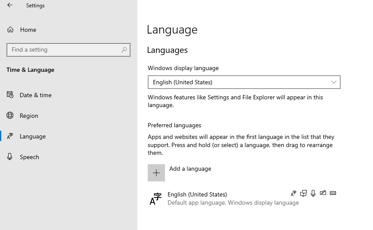The image size is (373, 230).
Task: Click the large language icon beside English
Action: 155,199
